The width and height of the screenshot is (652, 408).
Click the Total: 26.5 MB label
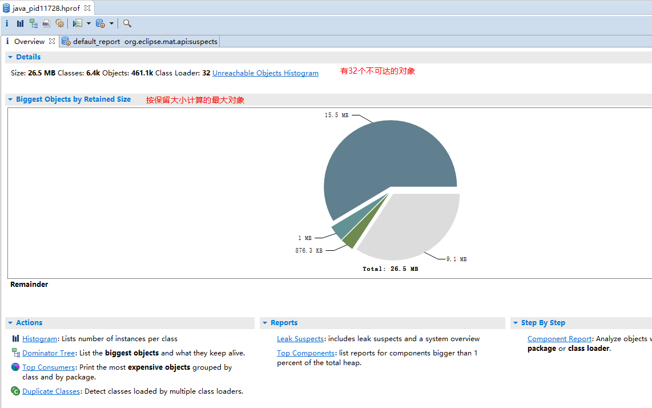pos(390,269)
